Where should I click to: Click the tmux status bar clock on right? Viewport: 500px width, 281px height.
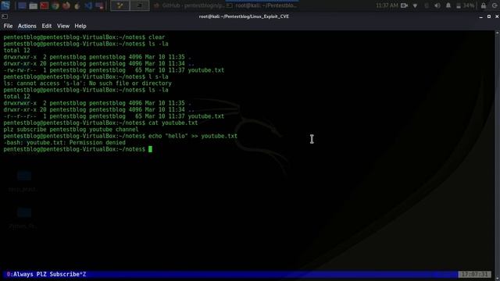tap(474, 274)
